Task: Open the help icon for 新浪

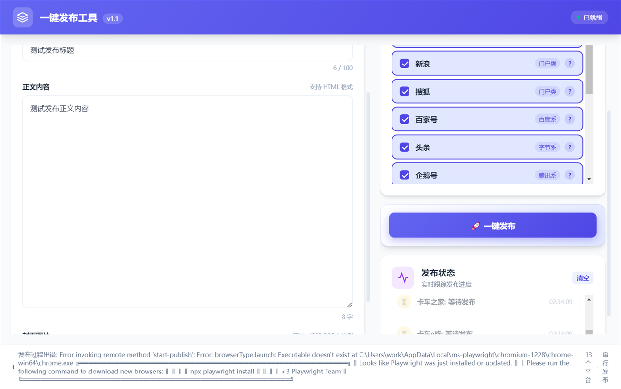Action: pos(570,64)
